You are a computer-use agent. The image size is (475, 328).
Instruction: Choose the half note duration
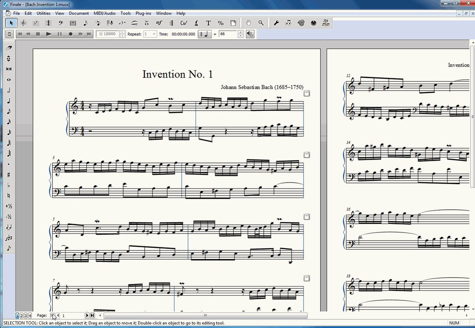(9, 90)
